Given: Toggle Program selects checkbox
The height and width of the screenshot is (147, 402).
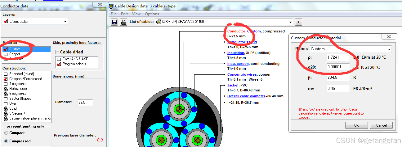Looking at the screenshot, I should (58, 64).
